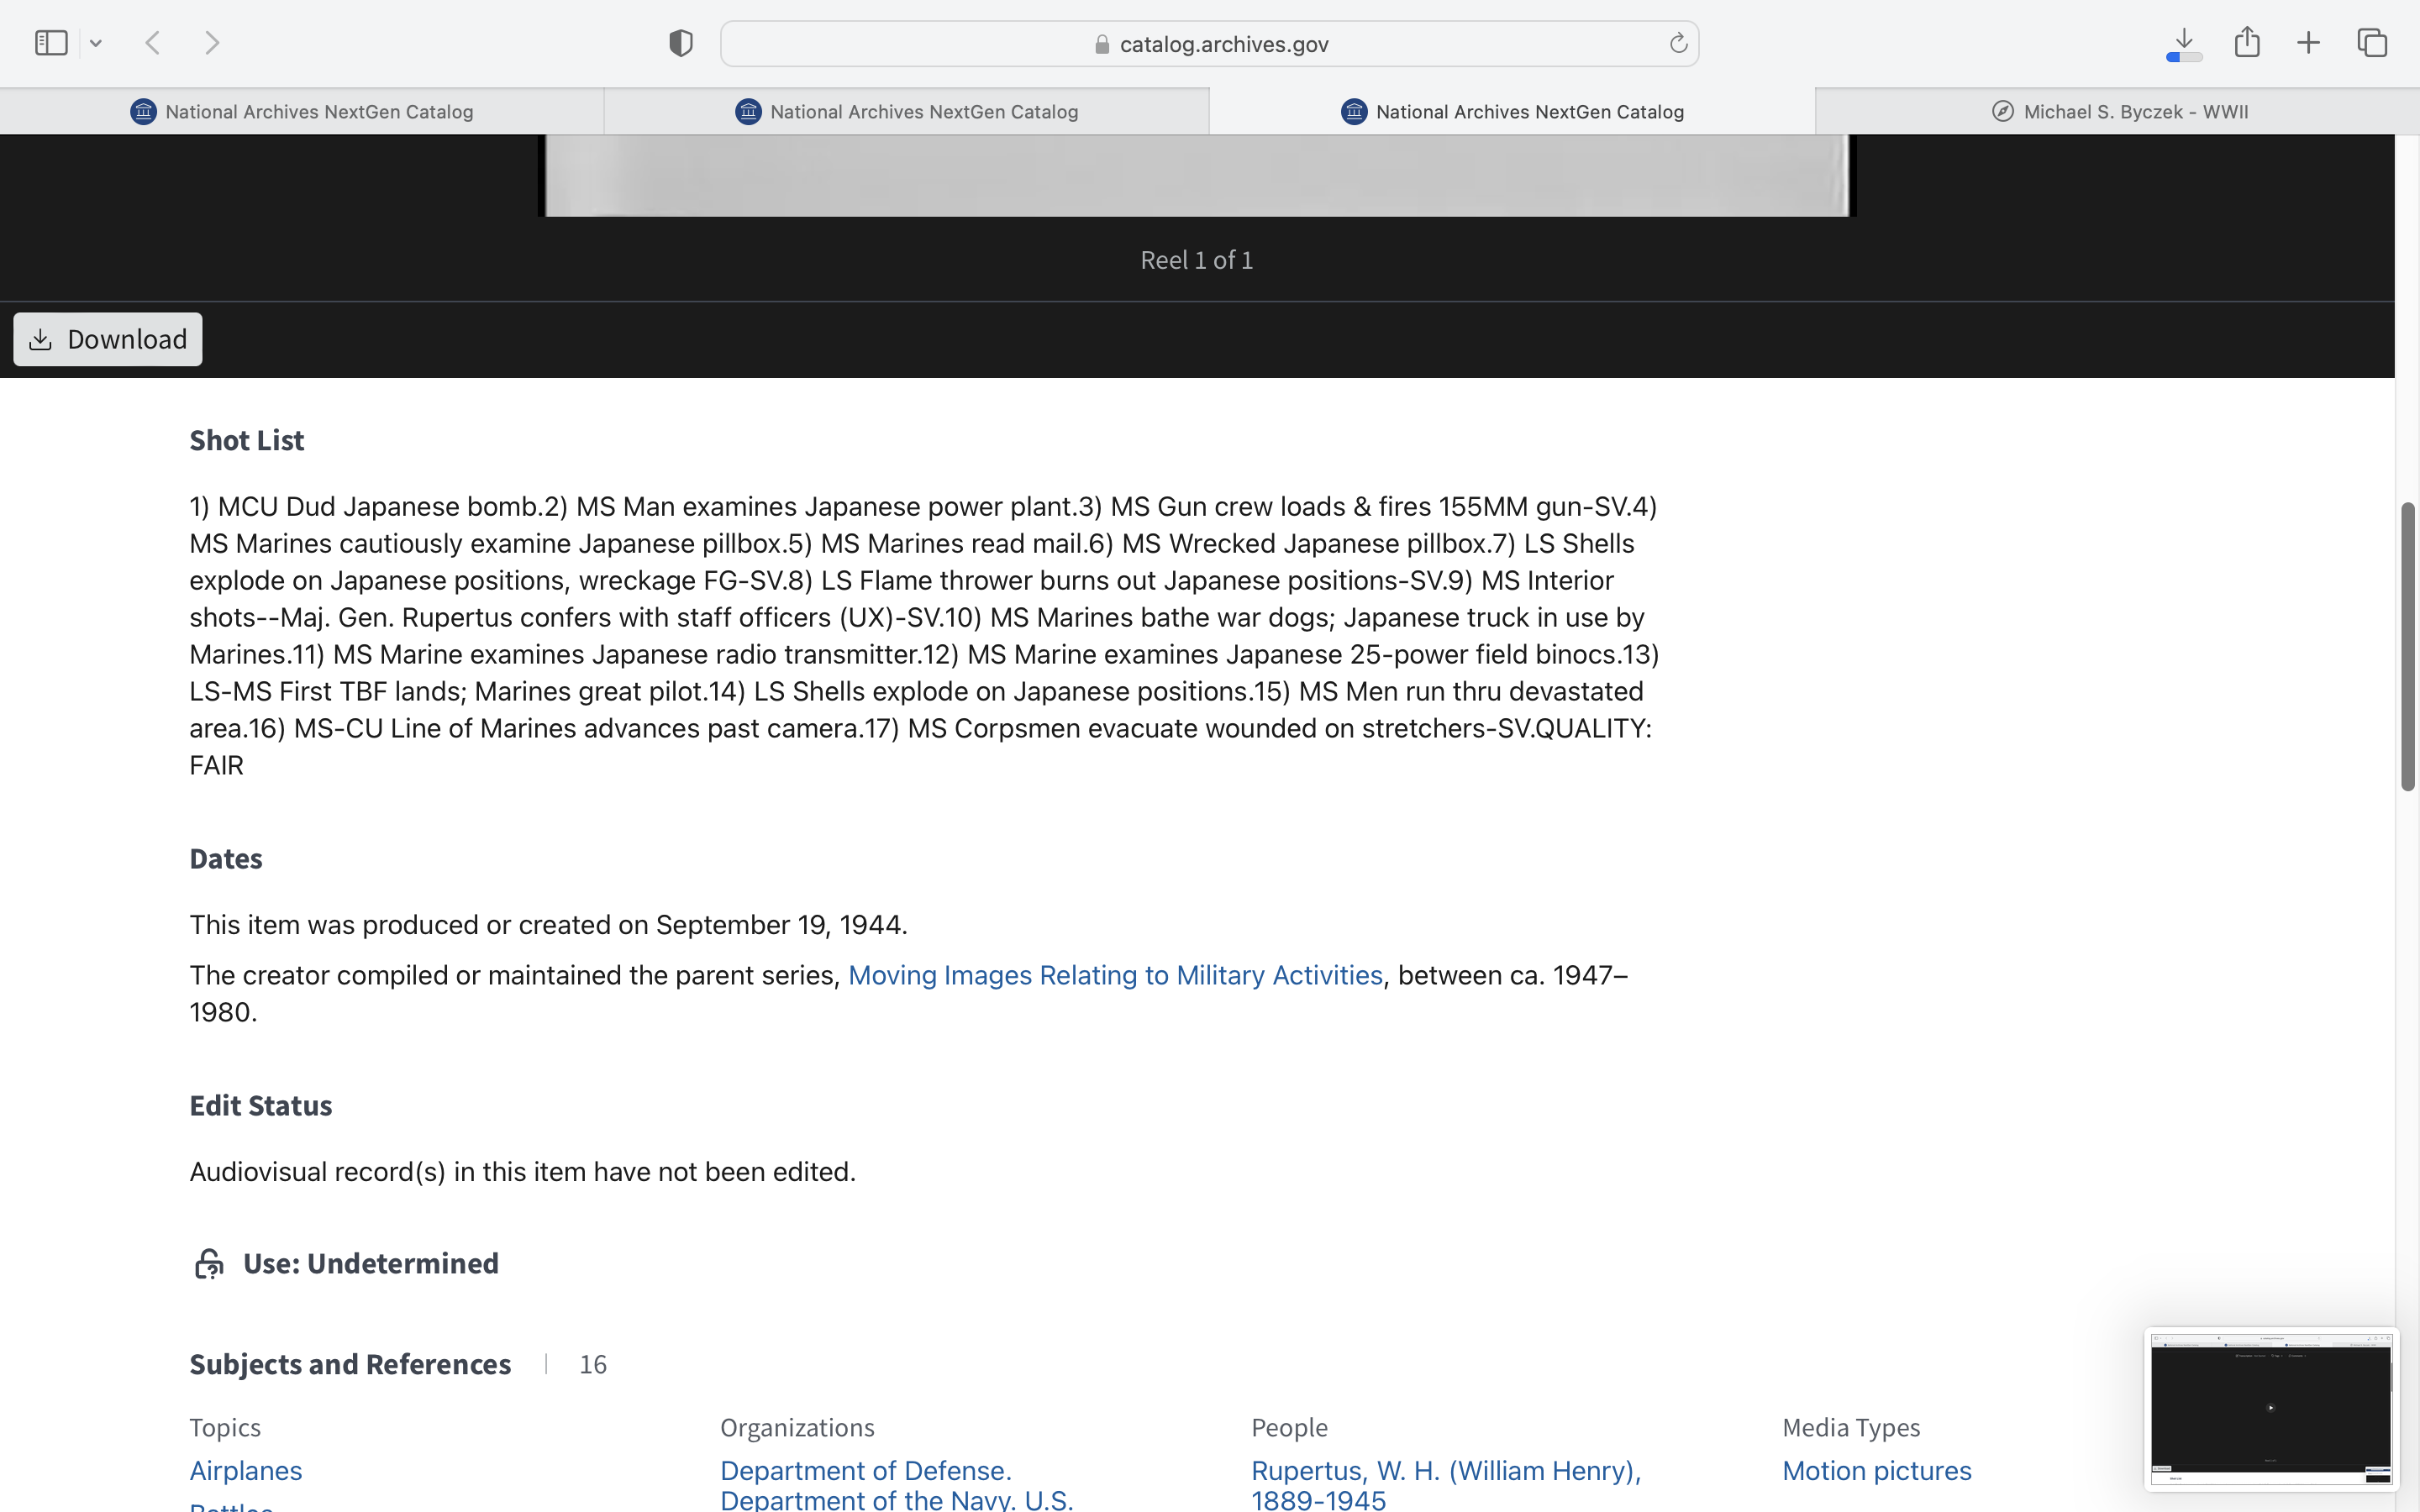Open the Motion pictures media type link

click(x=1876, y=1470)
